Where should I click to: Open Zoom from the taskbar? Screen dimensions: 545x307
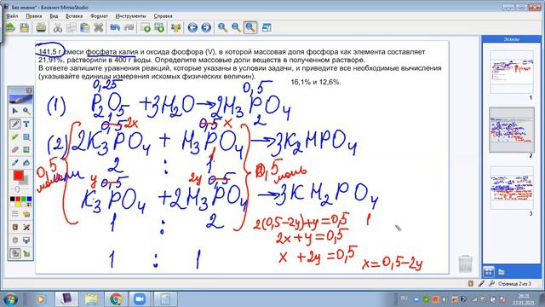pyautogui.click(x=140, y=299)
